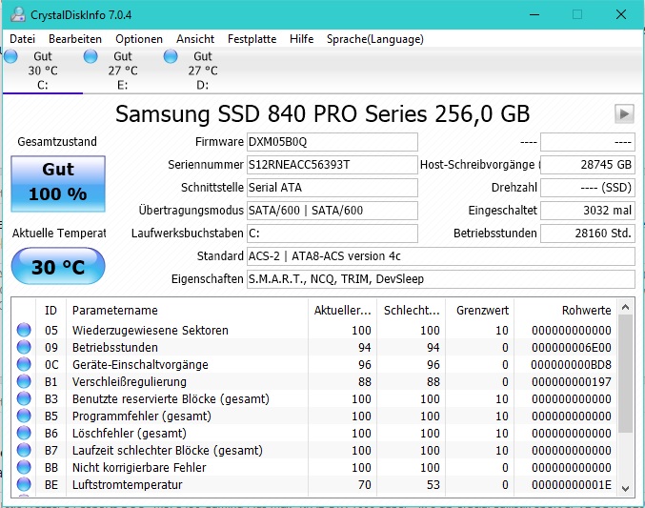Viewport: 645px width, 508px height.
Task: Click the Samsung SSD 840 PRO Series title
Action: point(322,113)
